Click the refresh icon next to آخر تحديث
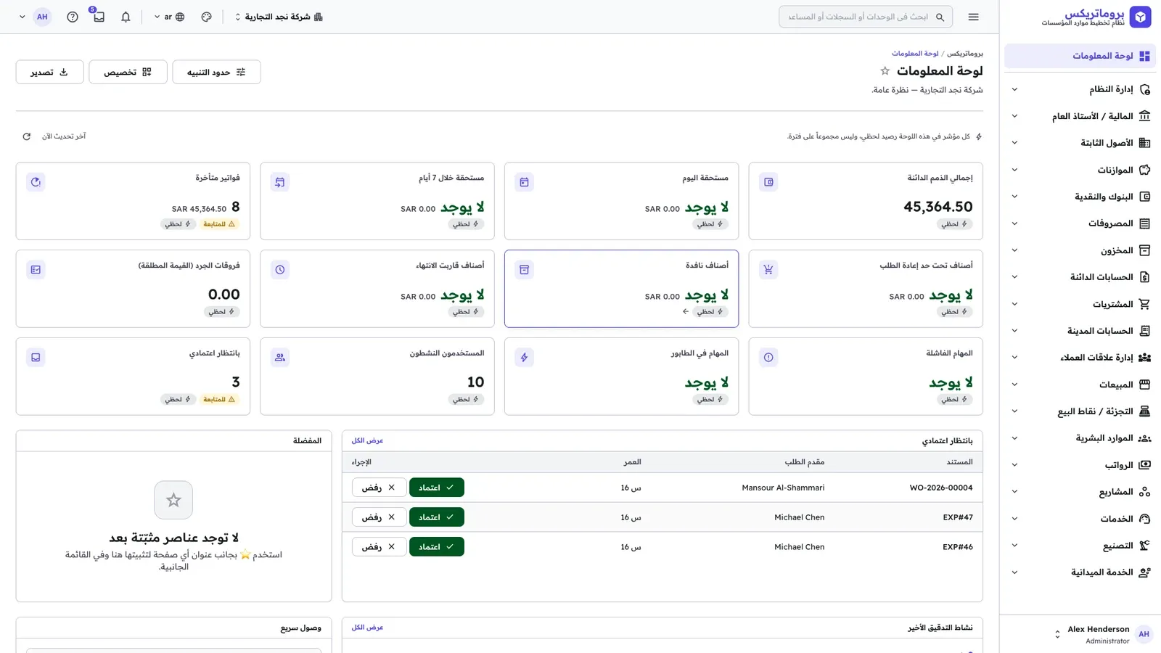 [x=27, y=136]
